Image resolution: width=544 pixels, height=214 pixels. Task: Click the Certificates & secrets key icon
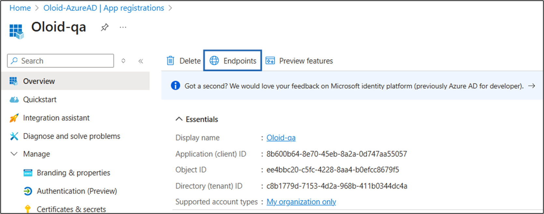click(28, 209)
